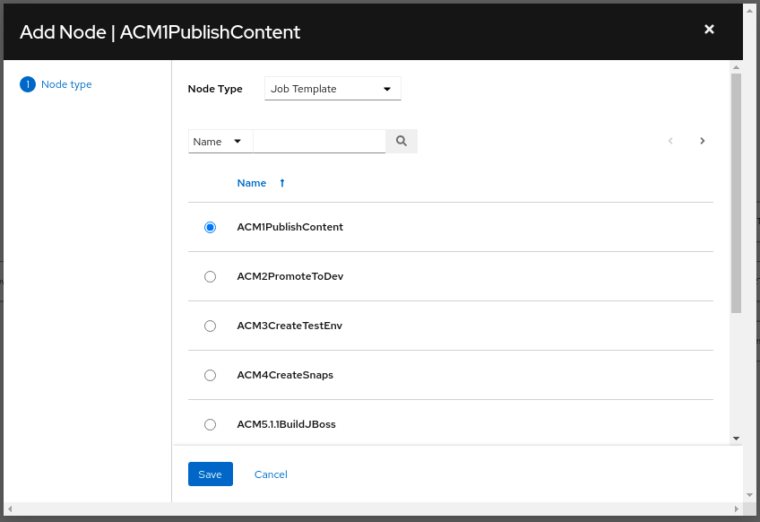
Task: Select the ACM1PublishContent radio button
Action: coord(211,228)
